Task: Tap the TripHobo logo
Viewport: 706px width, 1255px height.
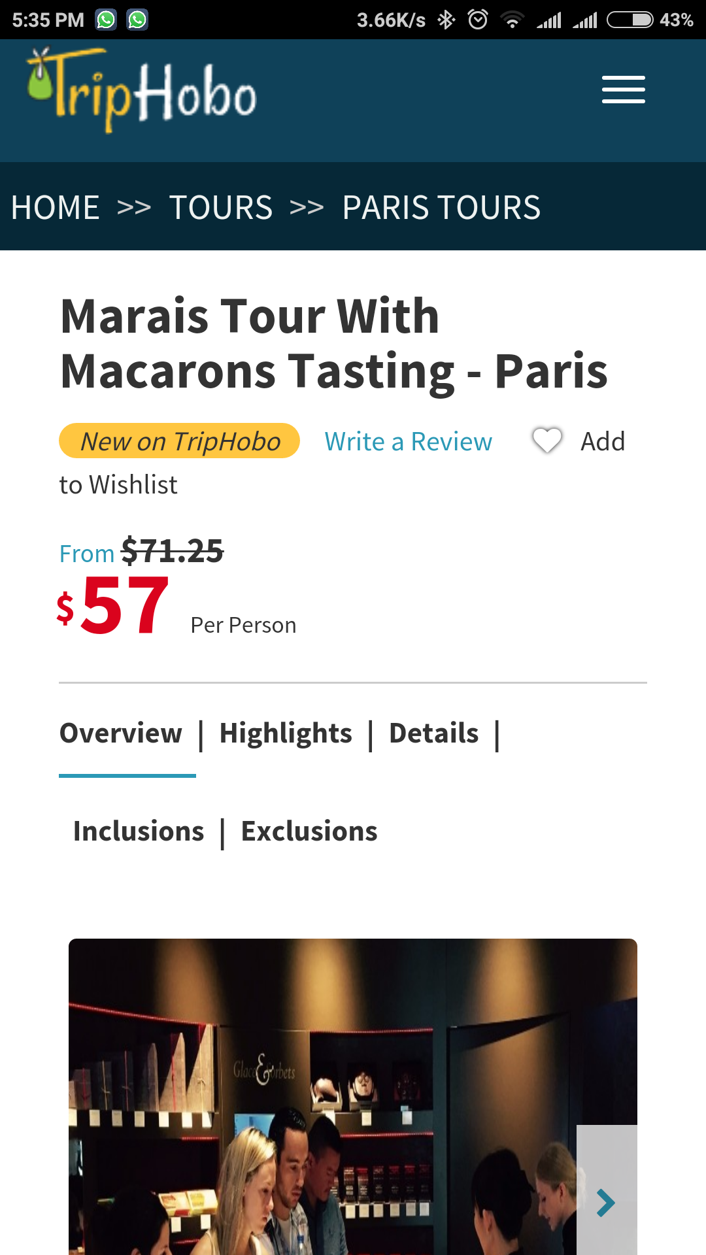Action: [142, 91]
